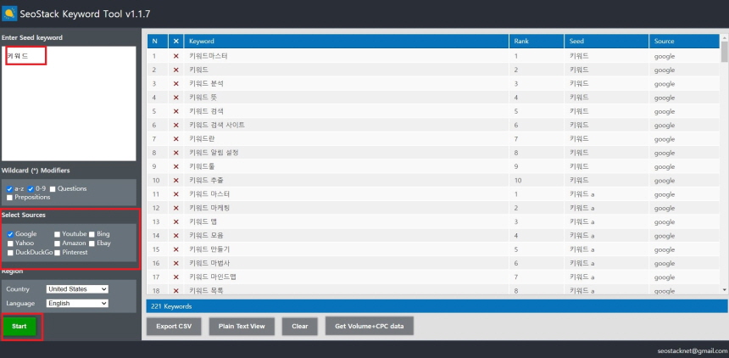Select the '키워드 검색 사이트' keyword cell

click(347, 126)
